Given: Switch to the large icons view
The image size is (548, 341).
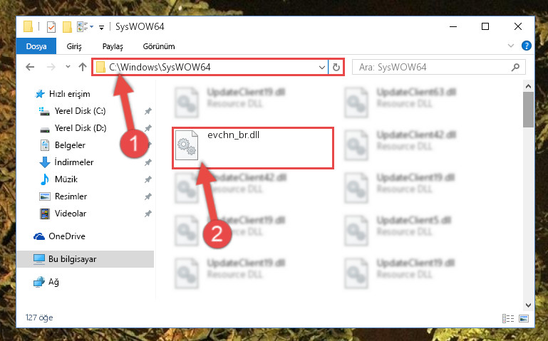Looking at the screenshot, I should tap(524, 318).
